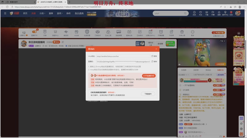The image size is (247, 138).
Task: Open the 消息 notification bell icon
Action: tap(219, 13)
